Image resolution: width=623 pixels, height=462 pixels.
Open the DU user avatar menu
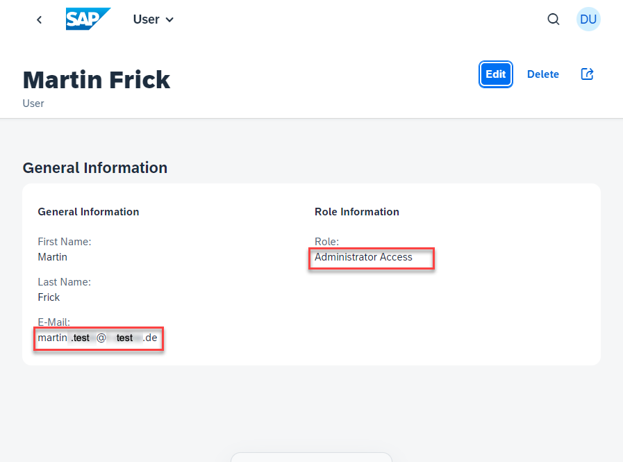click(x=588, y=19)
